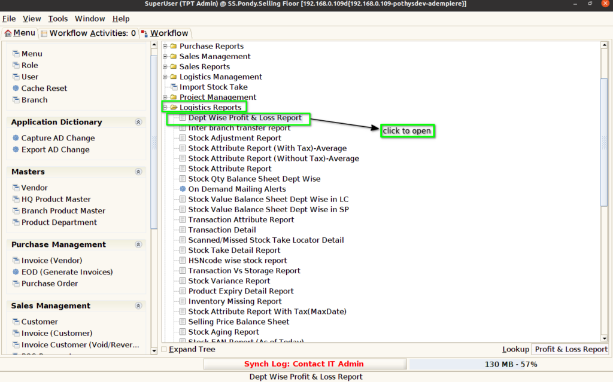Open Product Expiry Detail Report
The height and width of the screenshot is (382, 613).
tap(241, 291)
